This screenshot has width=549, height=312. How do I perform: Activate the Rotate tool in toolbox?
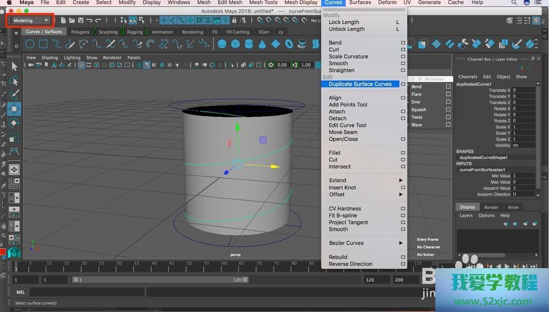(14, 123)
